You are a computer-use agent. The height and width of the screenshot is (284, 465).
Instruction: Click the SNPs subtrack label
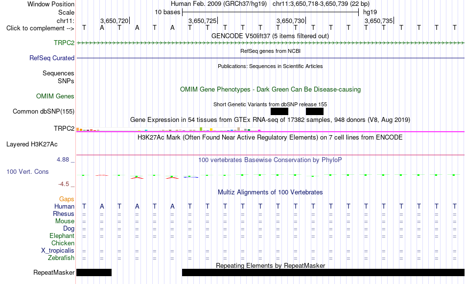[66, 81]
